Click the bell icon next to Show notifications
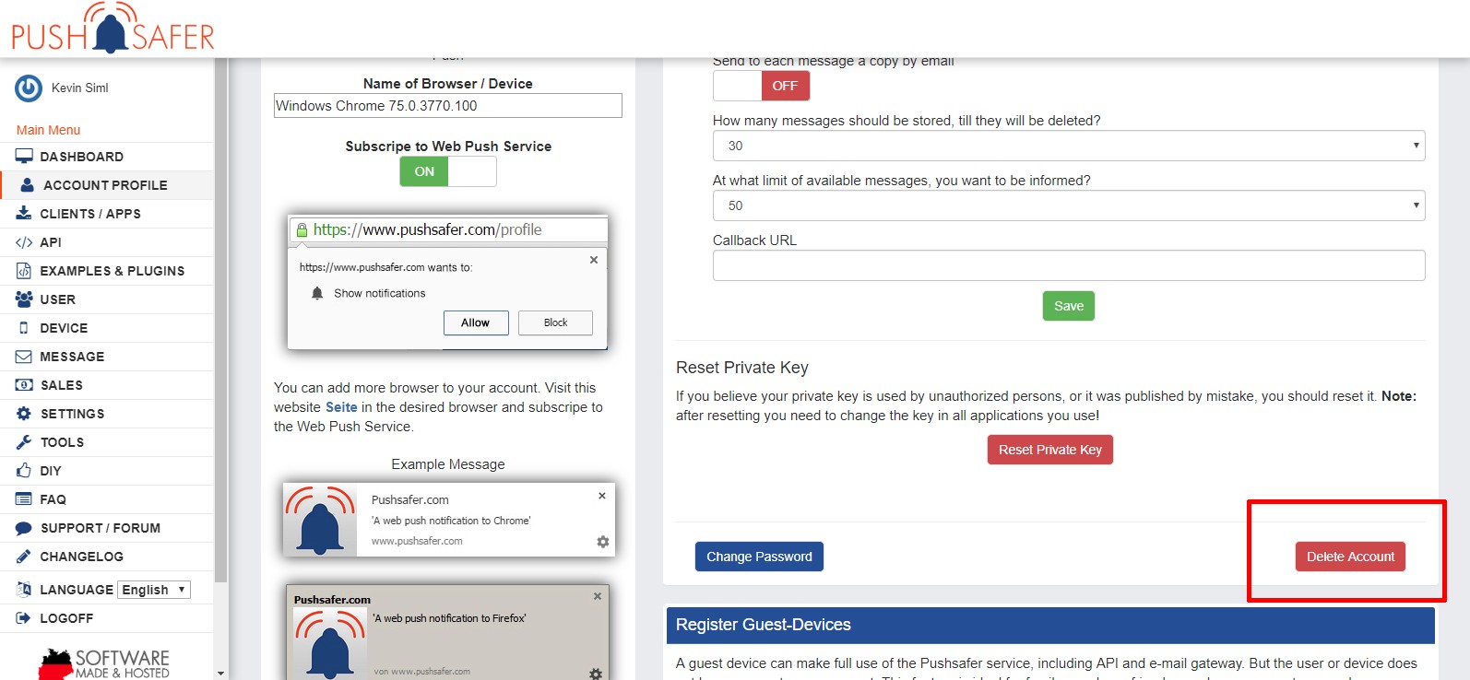The height and width of the screenshot is (680, 1470). [x=317, y=293]
